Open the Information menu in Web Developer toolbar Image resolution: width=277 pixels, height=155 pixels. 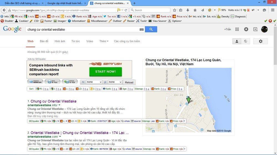(77, 21)
